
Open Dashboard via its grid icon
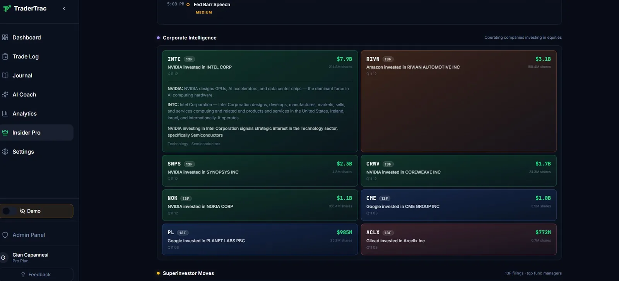[x=5, y=38]
